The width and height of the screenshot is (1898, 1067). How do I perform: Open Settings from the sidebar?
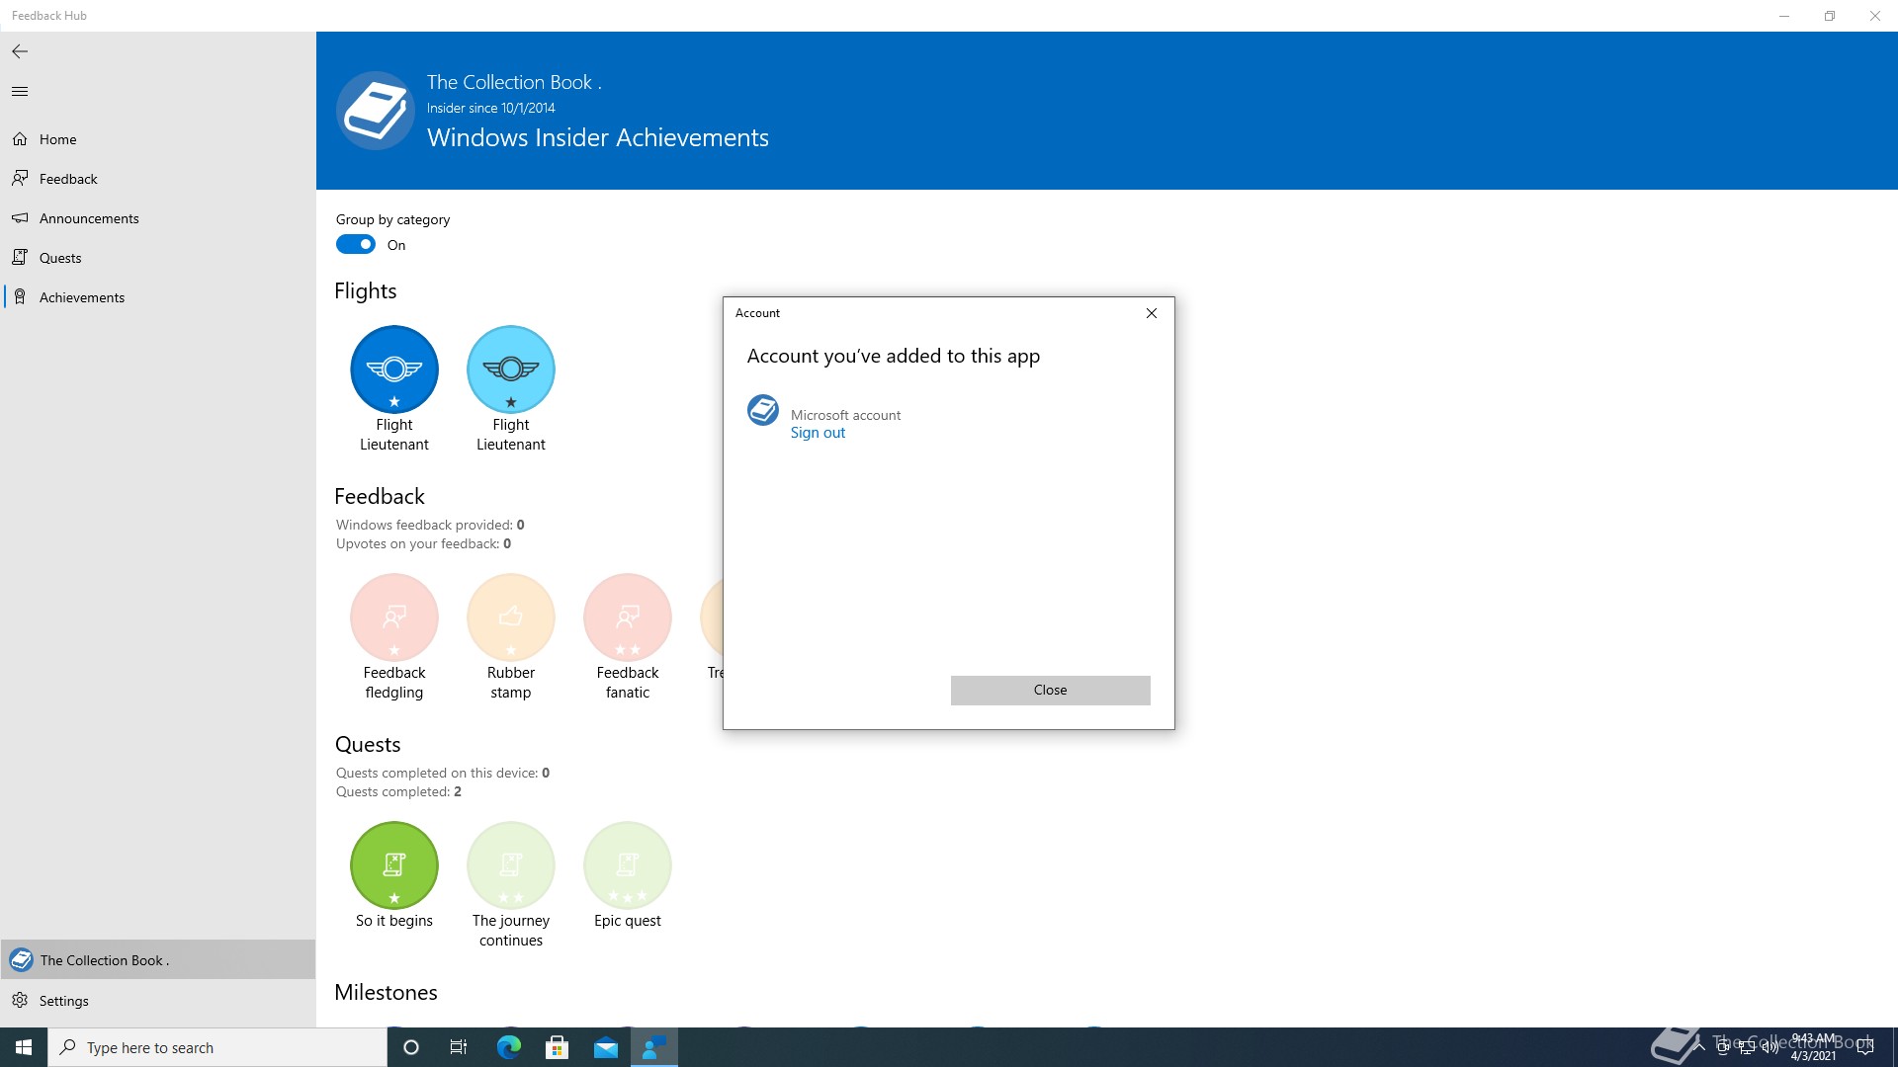pyautogui.click(x=63, y=1001)
